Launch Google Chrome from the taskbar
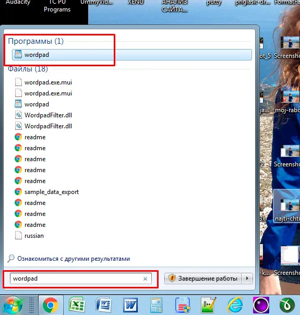 click(x=51, y=305)
